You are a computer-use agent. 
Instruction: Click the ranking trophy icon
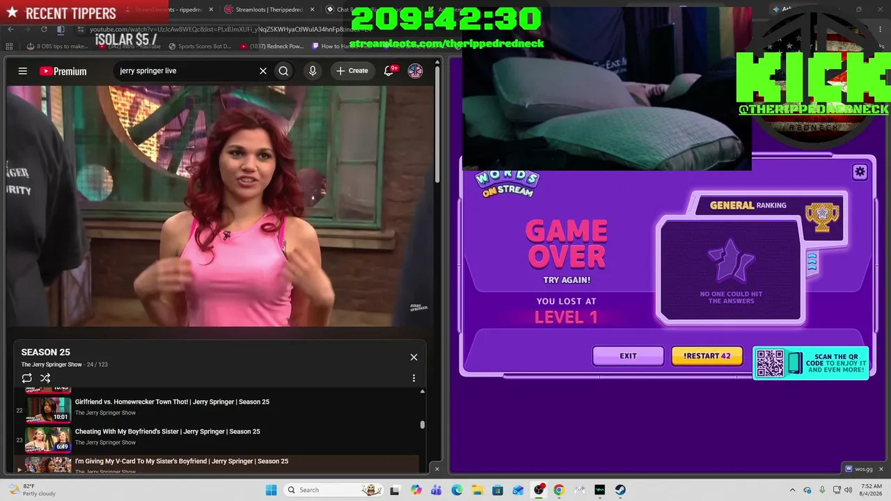pos(822,216)
